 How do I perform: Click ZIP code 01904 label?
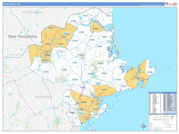pyautogui.click(x=81, y=109)
